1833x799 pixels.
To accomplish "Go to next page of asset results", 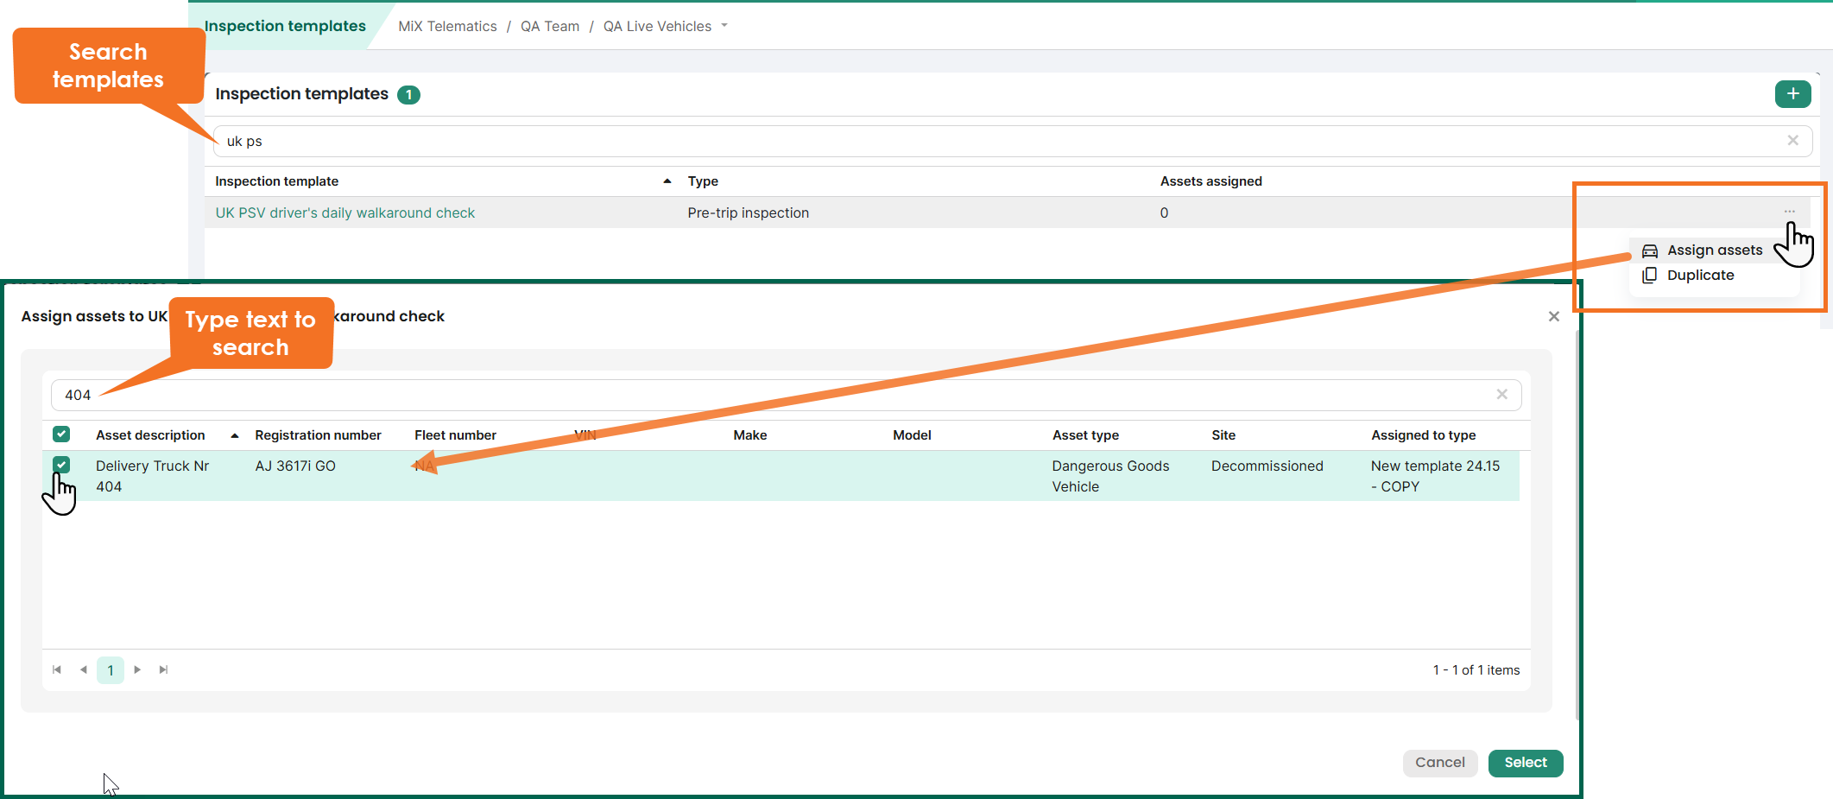I will tap(137, 669).
